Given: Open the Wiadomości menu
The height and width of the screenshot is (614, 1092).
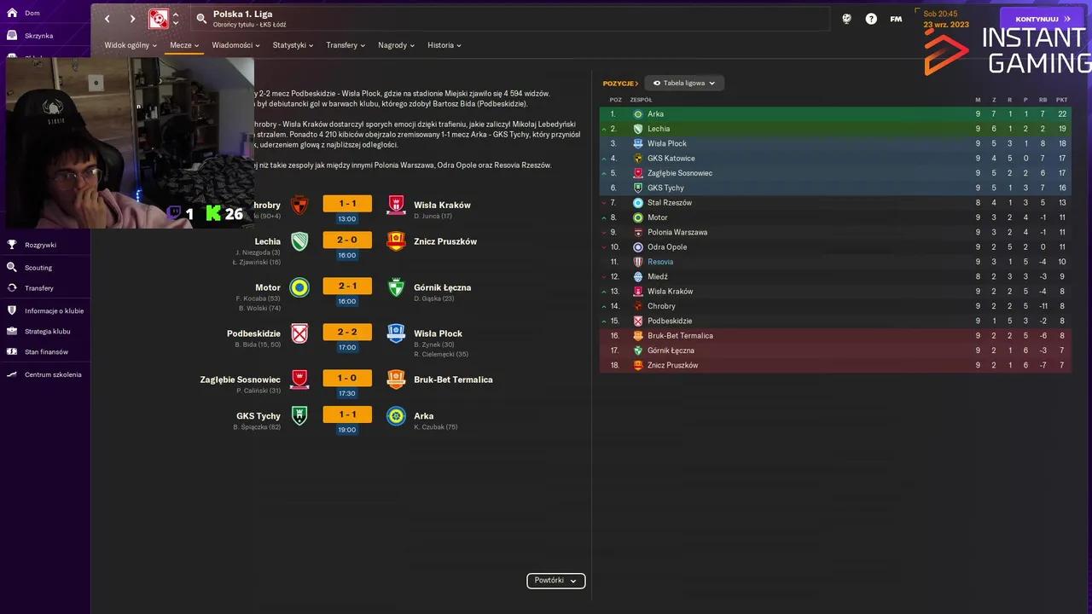Looking at the screenshot, I should [x=232, y=45].
